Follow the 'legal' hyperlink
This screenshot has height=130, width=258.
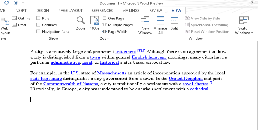87,62
